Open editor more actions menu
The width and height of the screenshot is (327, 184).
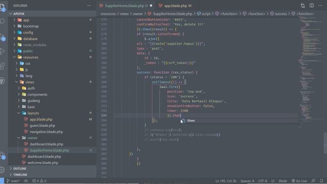[x=320, y=6]
